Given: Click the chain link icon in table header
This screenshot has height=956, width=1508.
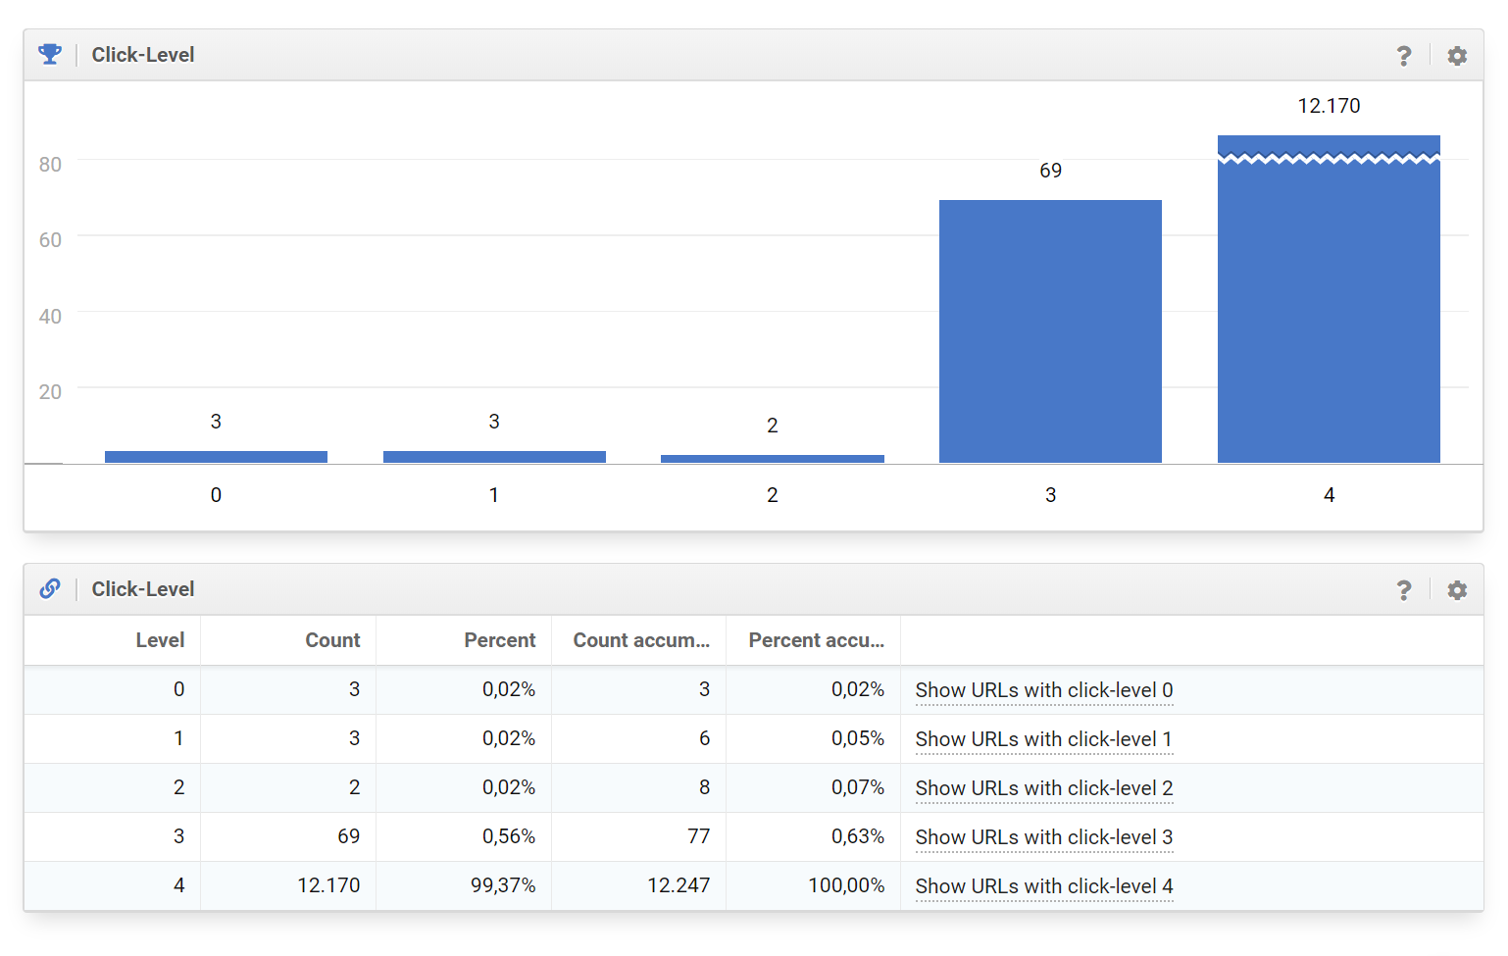Looking at the screenshot, I should 50,588.
